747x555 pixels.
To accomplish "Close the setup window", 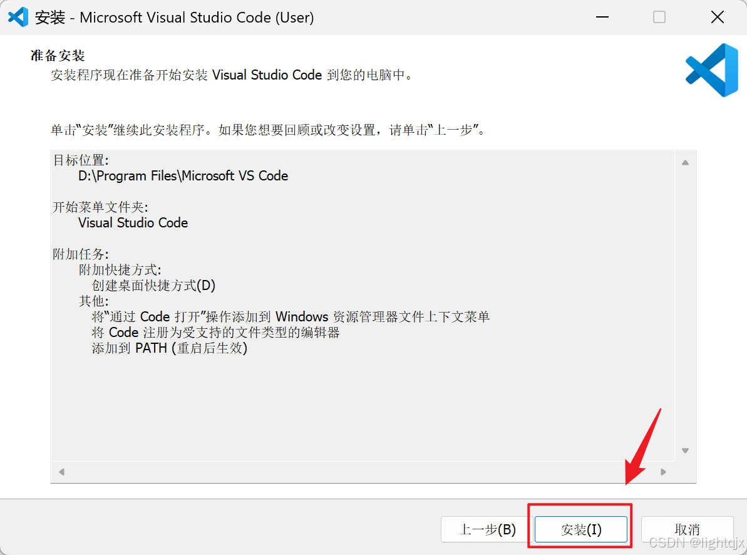I will (717, 17).
